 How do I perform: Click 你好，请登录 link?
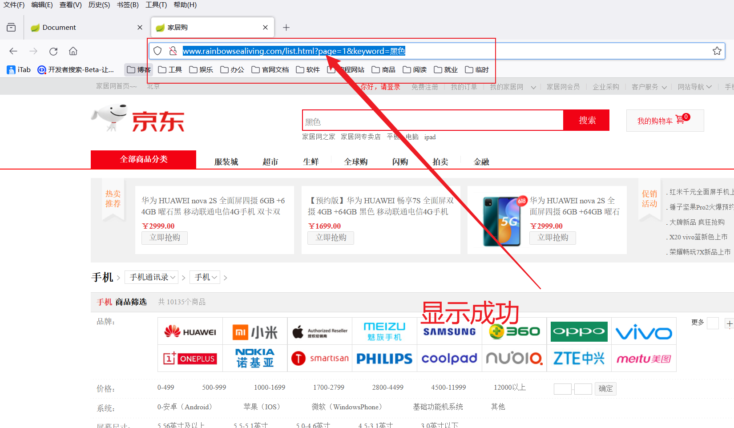[x=380, y=87]
